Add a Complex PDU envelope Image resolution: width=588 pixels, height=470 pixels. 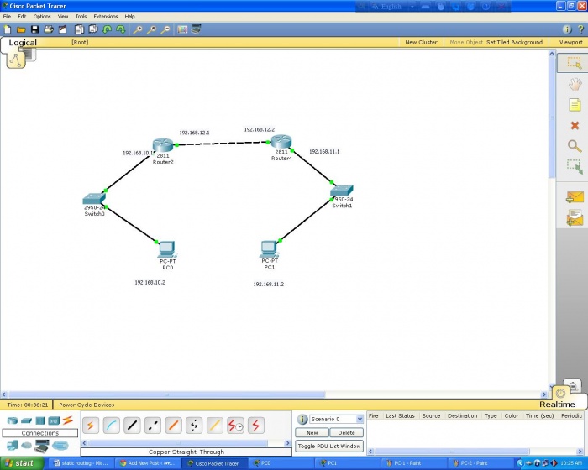[575, 218]
